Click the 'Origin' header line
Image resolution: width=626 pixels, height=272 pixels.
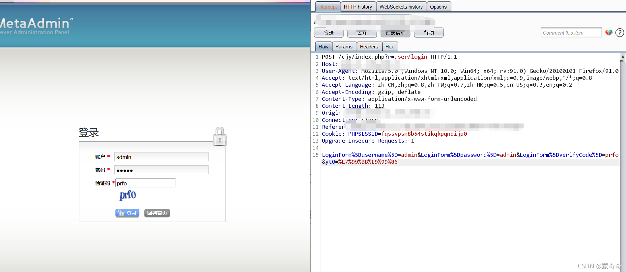pos(332,113)
